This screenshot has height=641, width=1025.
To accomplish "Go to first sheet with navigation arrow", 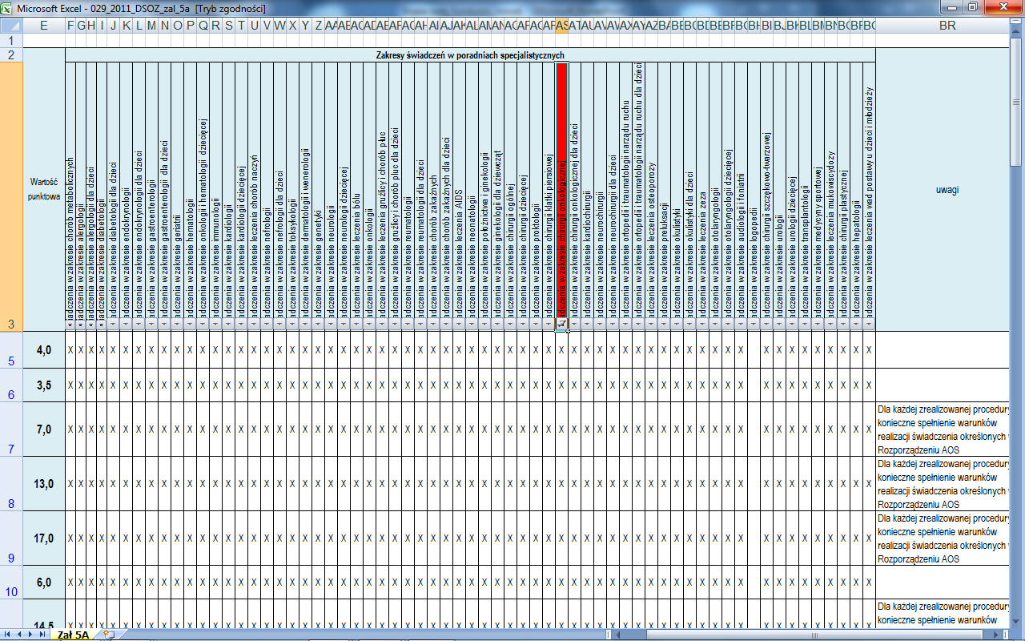I will point(8,634).
